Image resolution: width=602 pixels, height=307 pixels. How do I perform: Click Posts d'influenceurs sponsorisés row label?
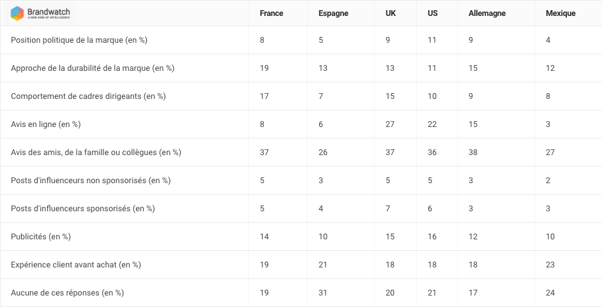[82, 208]
